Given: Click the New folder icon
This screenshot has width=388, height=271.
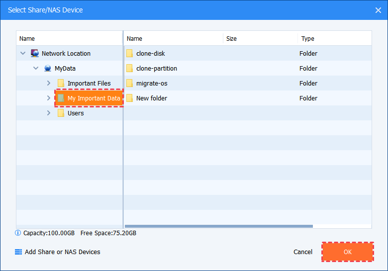Looking at the screenshot, I should (129, 98).
